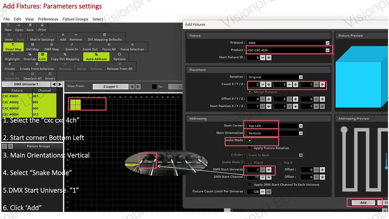Image resolution: width=389 pixels, height=219 pixels.
Task: Open the Select menu
Action: 98,19
